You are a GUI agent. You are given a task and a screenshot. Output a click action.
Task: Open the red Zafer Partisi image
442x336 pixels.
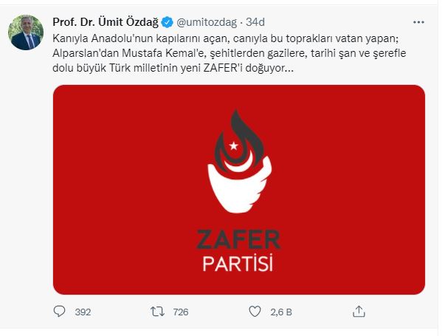click(x=239, y=190)
